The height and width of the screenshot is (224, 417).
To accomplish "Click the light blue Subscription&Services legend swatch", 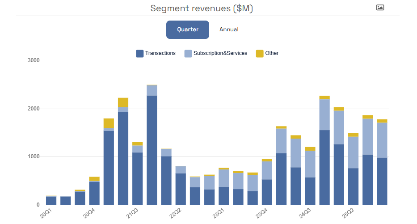I will point(188,53).
